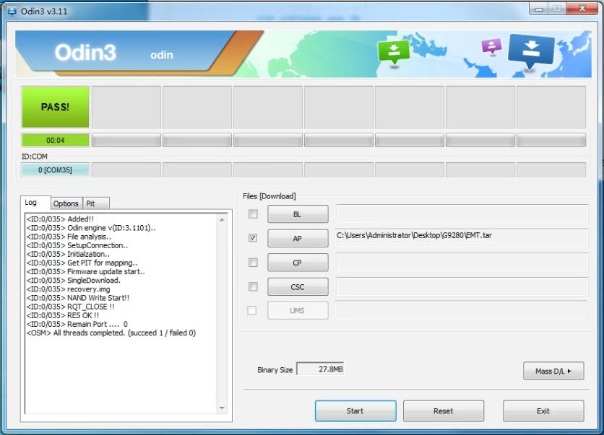
Task: Click the 'Added!!' log line
Action: pyautogui.click(x=60, y=219)
